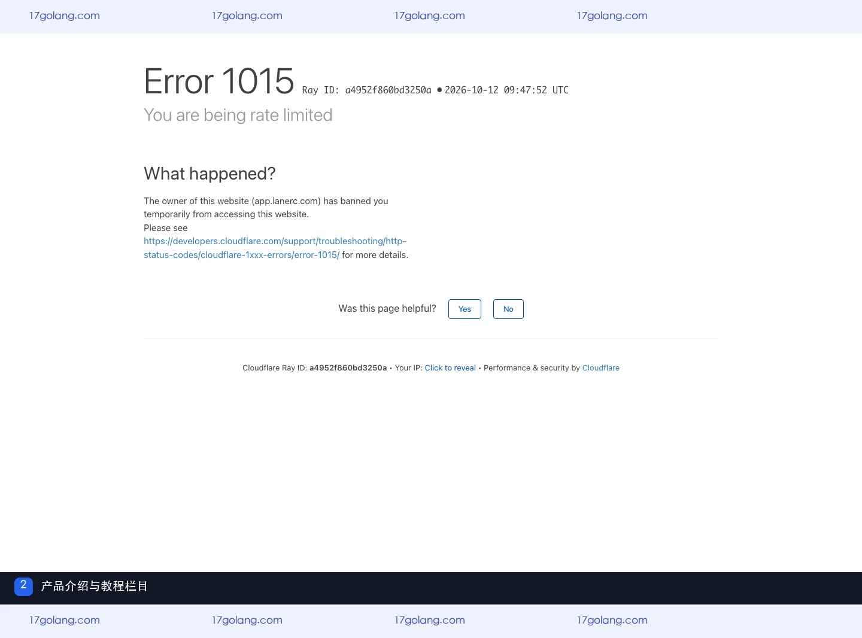Click the 'Was this page helpful?' text

point(387,309)
